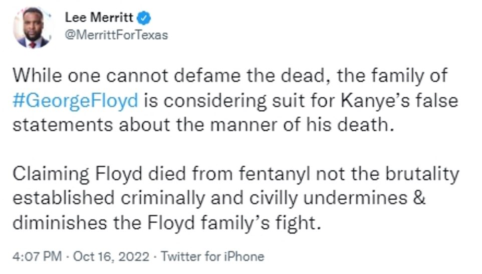
Task: Click the line "statements about the manner of his death"
Action: 200,123
